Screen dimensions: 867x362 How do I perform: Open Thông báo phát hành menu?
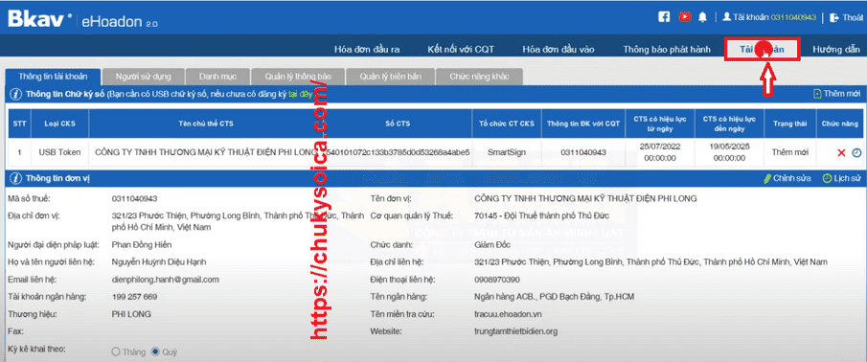point(666,49)
